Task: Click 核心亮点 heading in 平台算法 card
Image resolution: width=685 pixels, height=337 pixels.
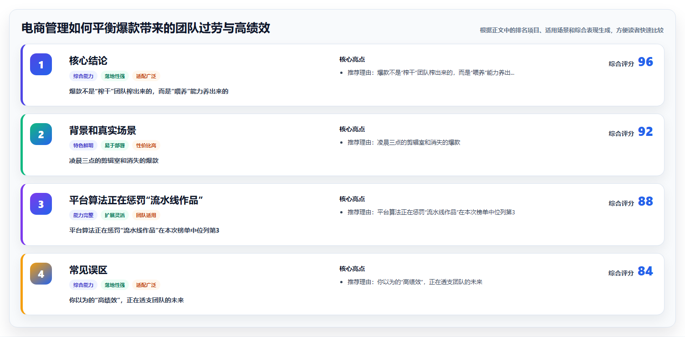Action: 352,199
